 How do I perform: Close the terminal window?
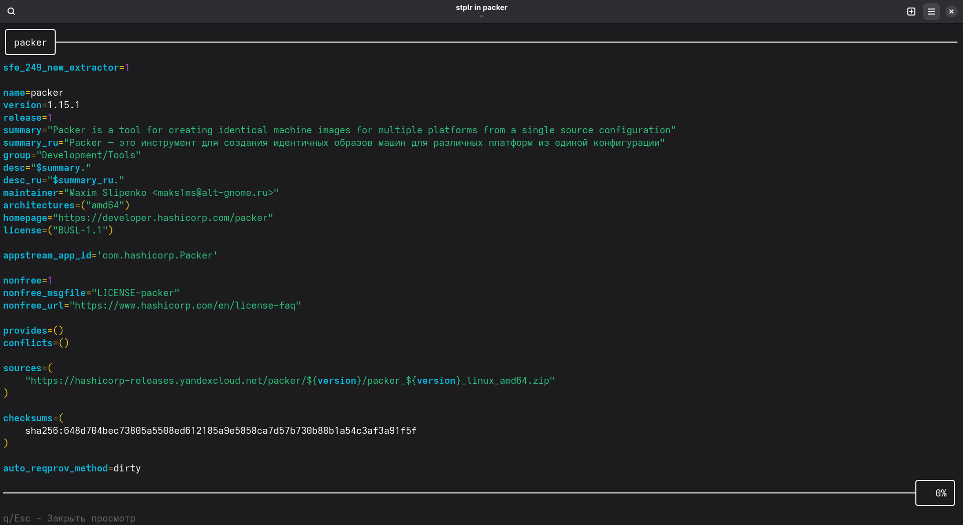(951, 11)
